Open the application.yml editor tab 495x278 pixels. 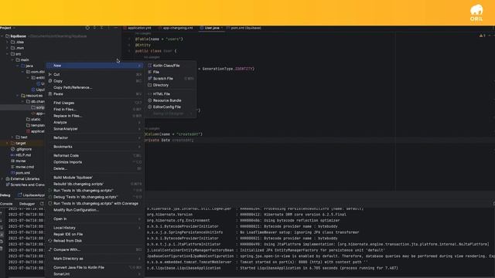pyautogui.click(x=138, y=28)
